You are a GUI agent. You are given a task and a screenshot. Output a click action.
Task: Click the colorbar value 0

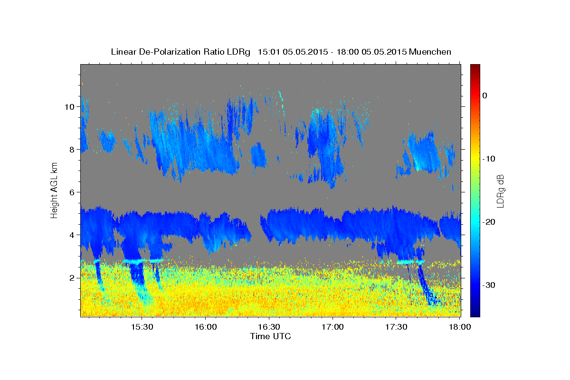point(485,95)
